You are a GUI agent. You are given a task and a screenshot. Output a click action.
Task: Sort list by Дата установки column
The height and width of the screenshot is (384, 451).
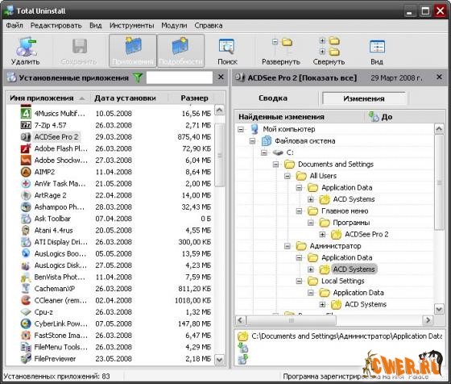click(125, 98)
